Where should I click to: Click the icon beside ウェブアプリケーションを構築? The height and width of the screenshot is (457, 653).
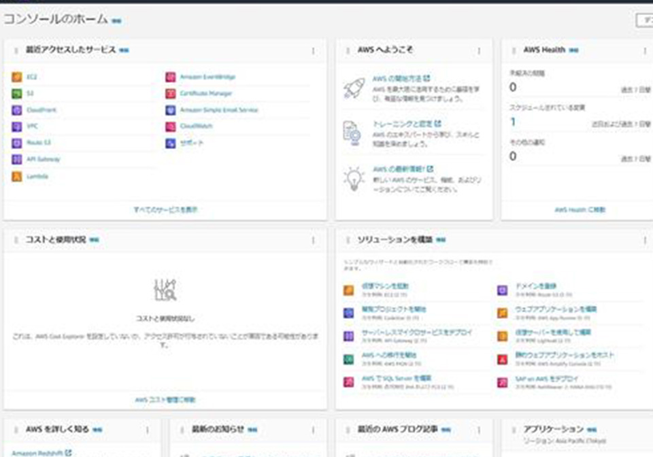click(x=503, y=313)
